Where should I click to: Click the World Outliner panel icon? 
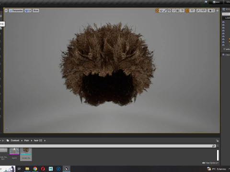point(224,9)
